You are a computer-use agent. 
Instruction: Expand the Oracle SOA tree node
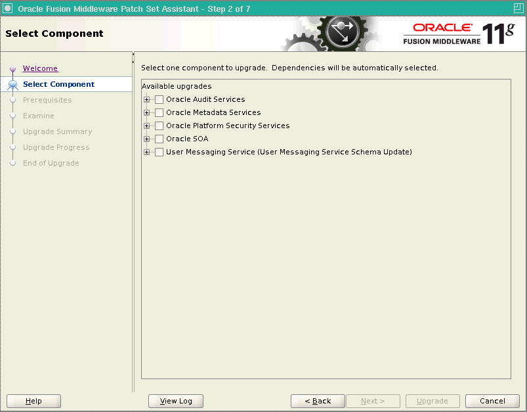tap(146, 139)
